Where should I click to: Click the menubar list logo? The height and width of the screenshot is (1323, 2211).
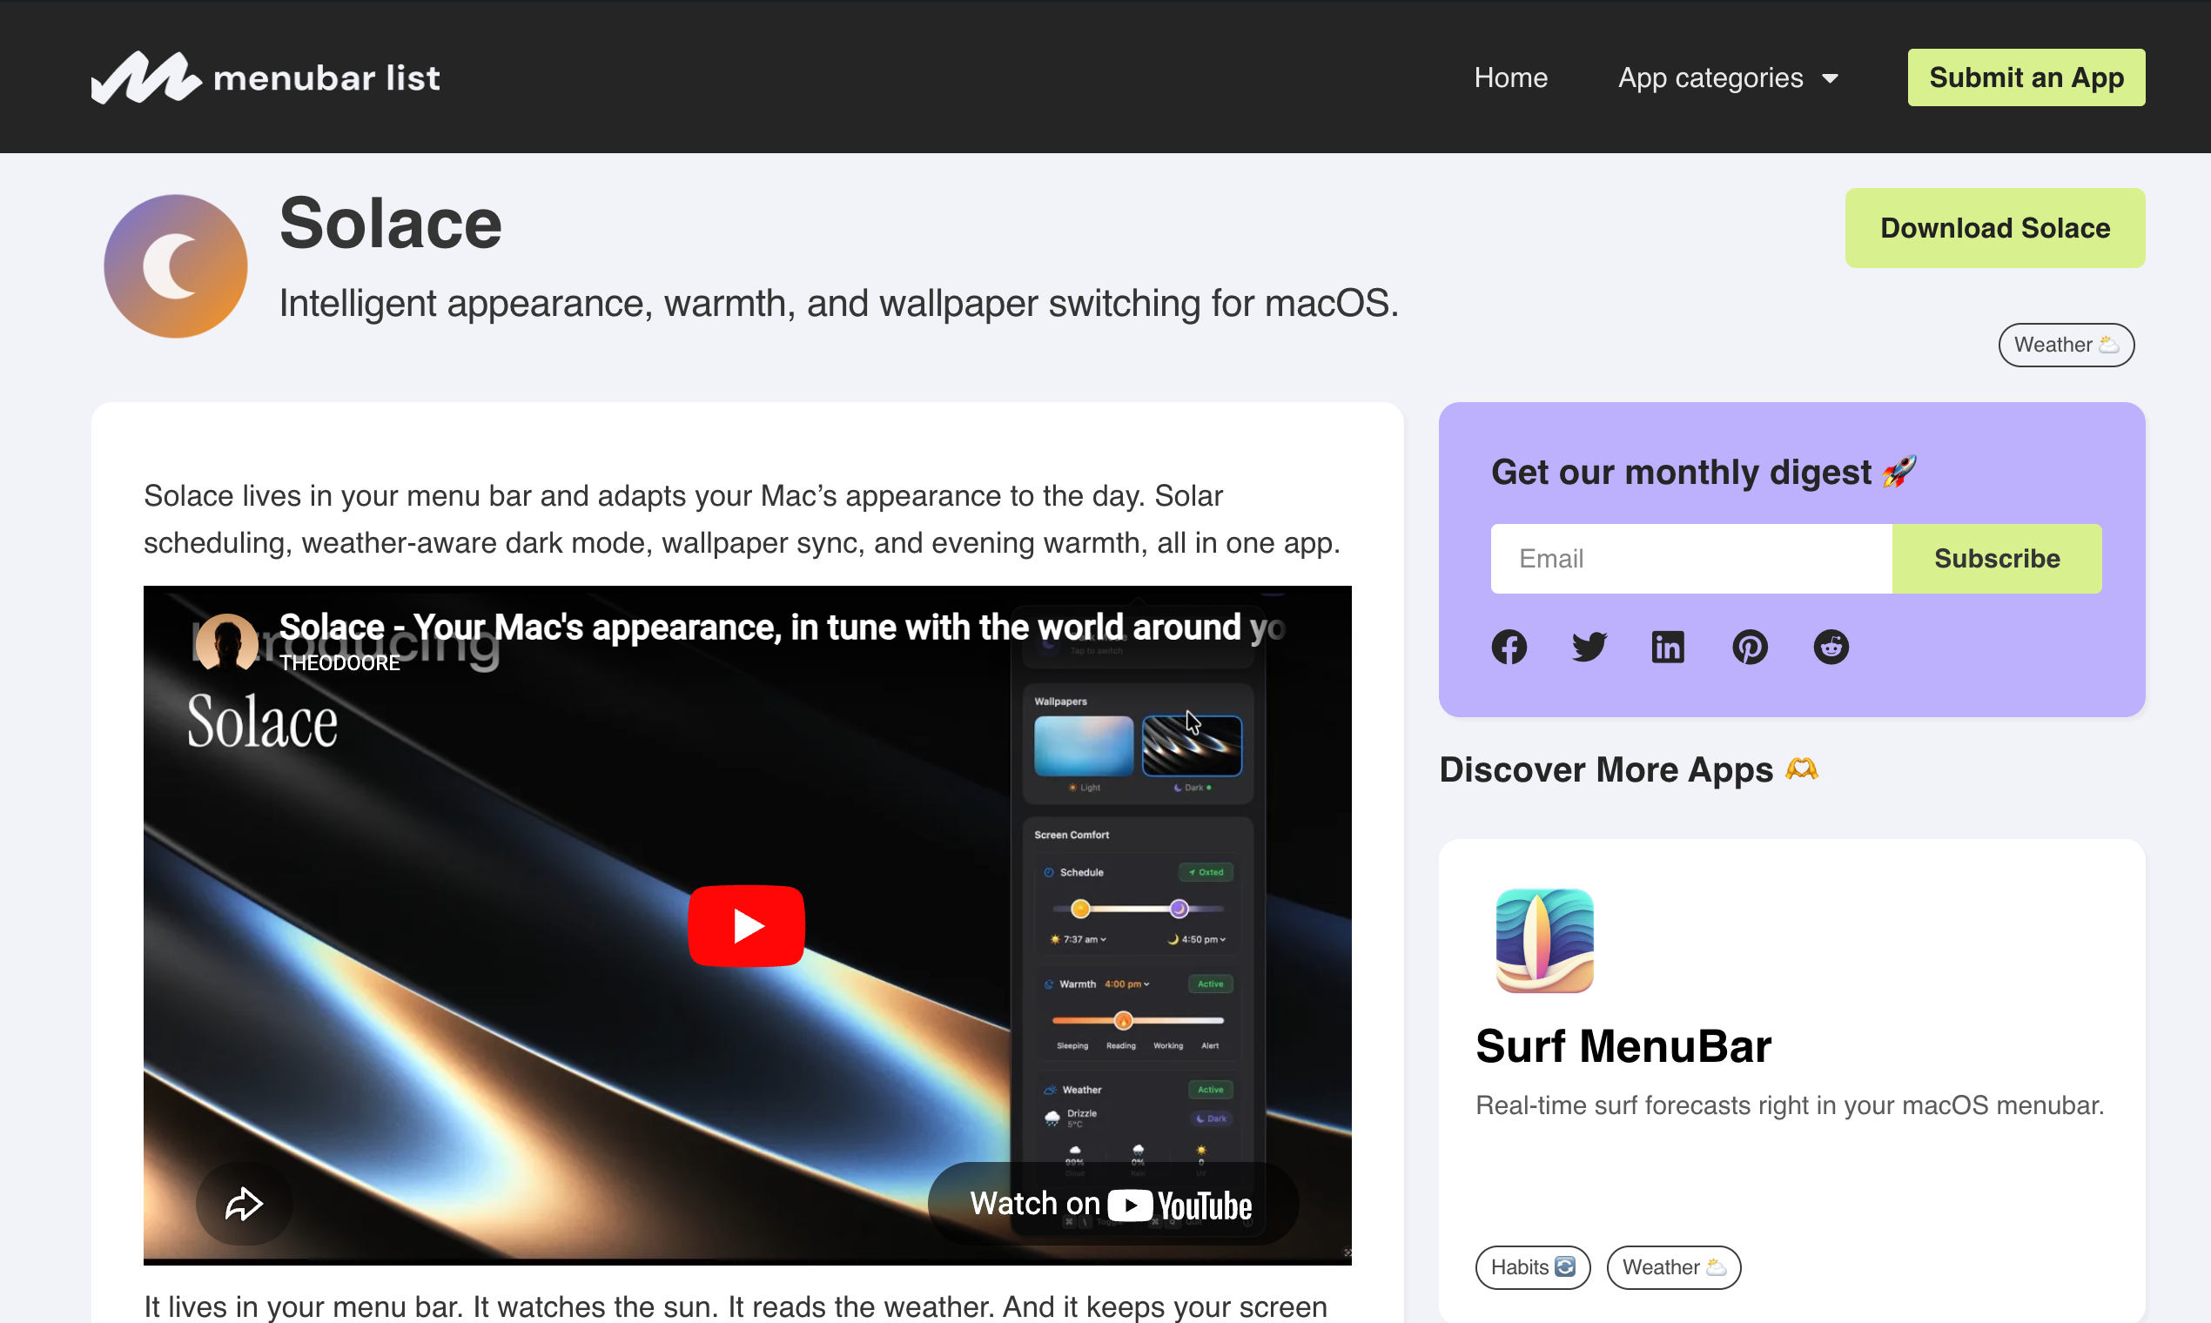265,77
